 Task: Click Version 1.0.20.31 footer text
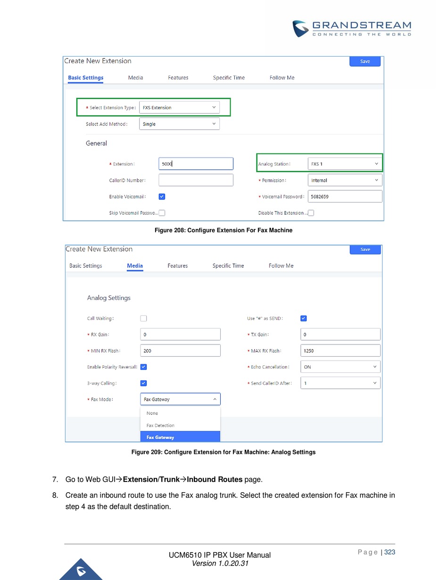pos(220,563)
